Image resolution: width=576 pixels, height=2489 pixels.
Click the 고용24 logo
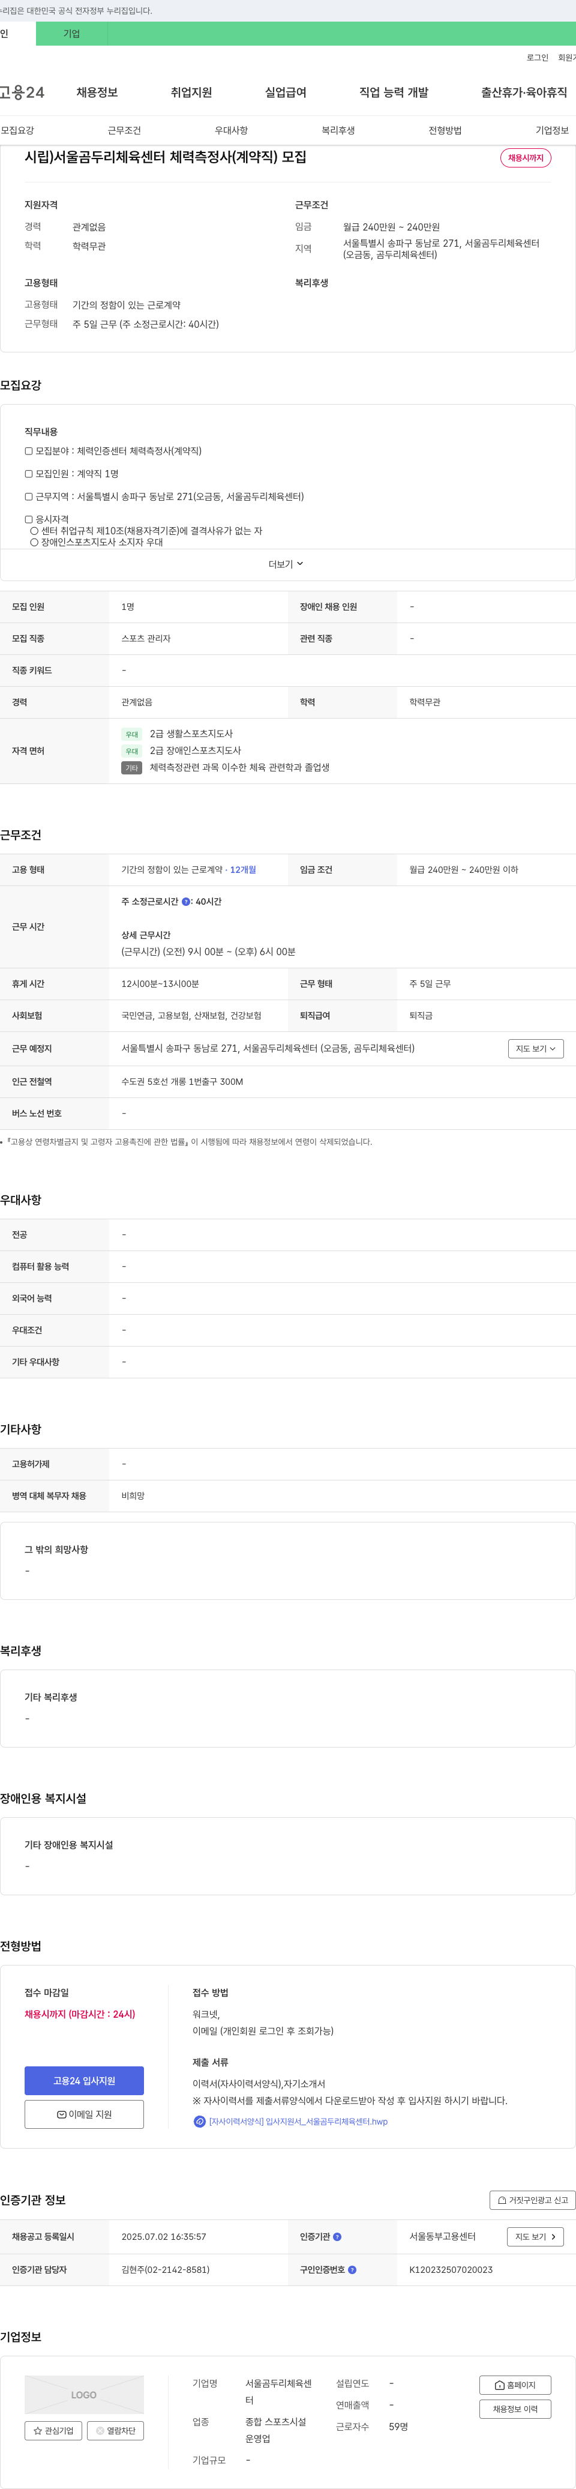click(22, 93)
